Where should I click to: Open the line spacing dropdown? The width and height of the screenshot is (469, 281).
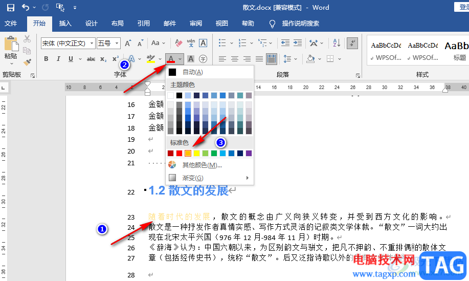[x=290, y=59]
